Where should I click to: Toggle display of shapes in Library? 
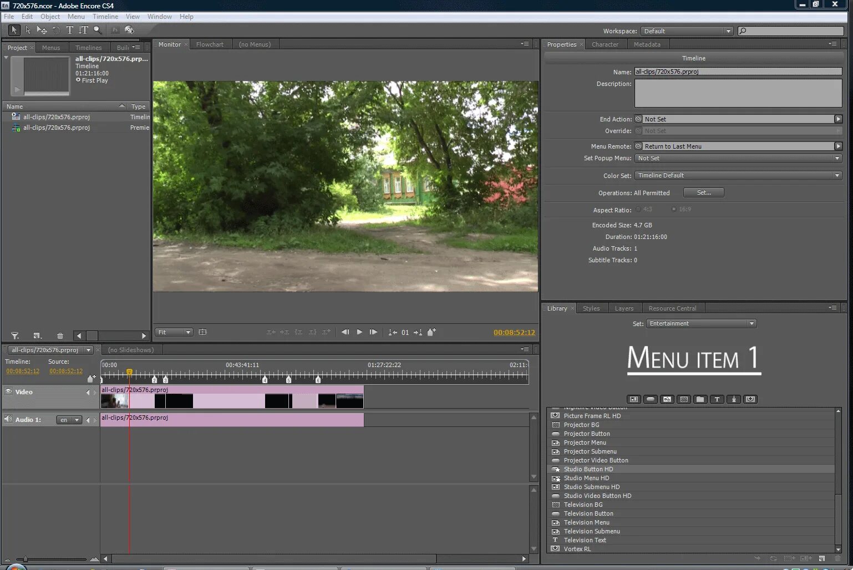pos(734,399)
